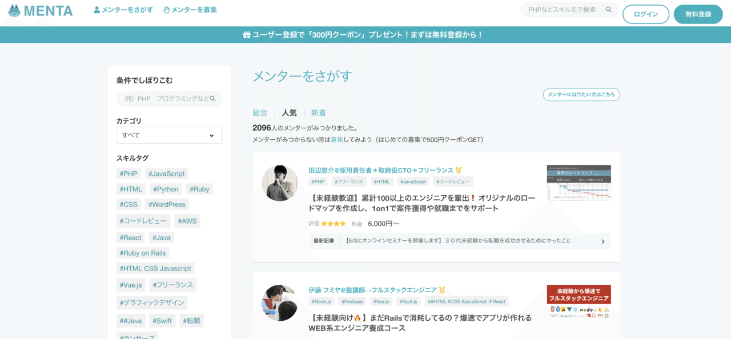Select the #PHP skill tag in sidebar
The image size is (731, 339).
(x=128, y=173)
